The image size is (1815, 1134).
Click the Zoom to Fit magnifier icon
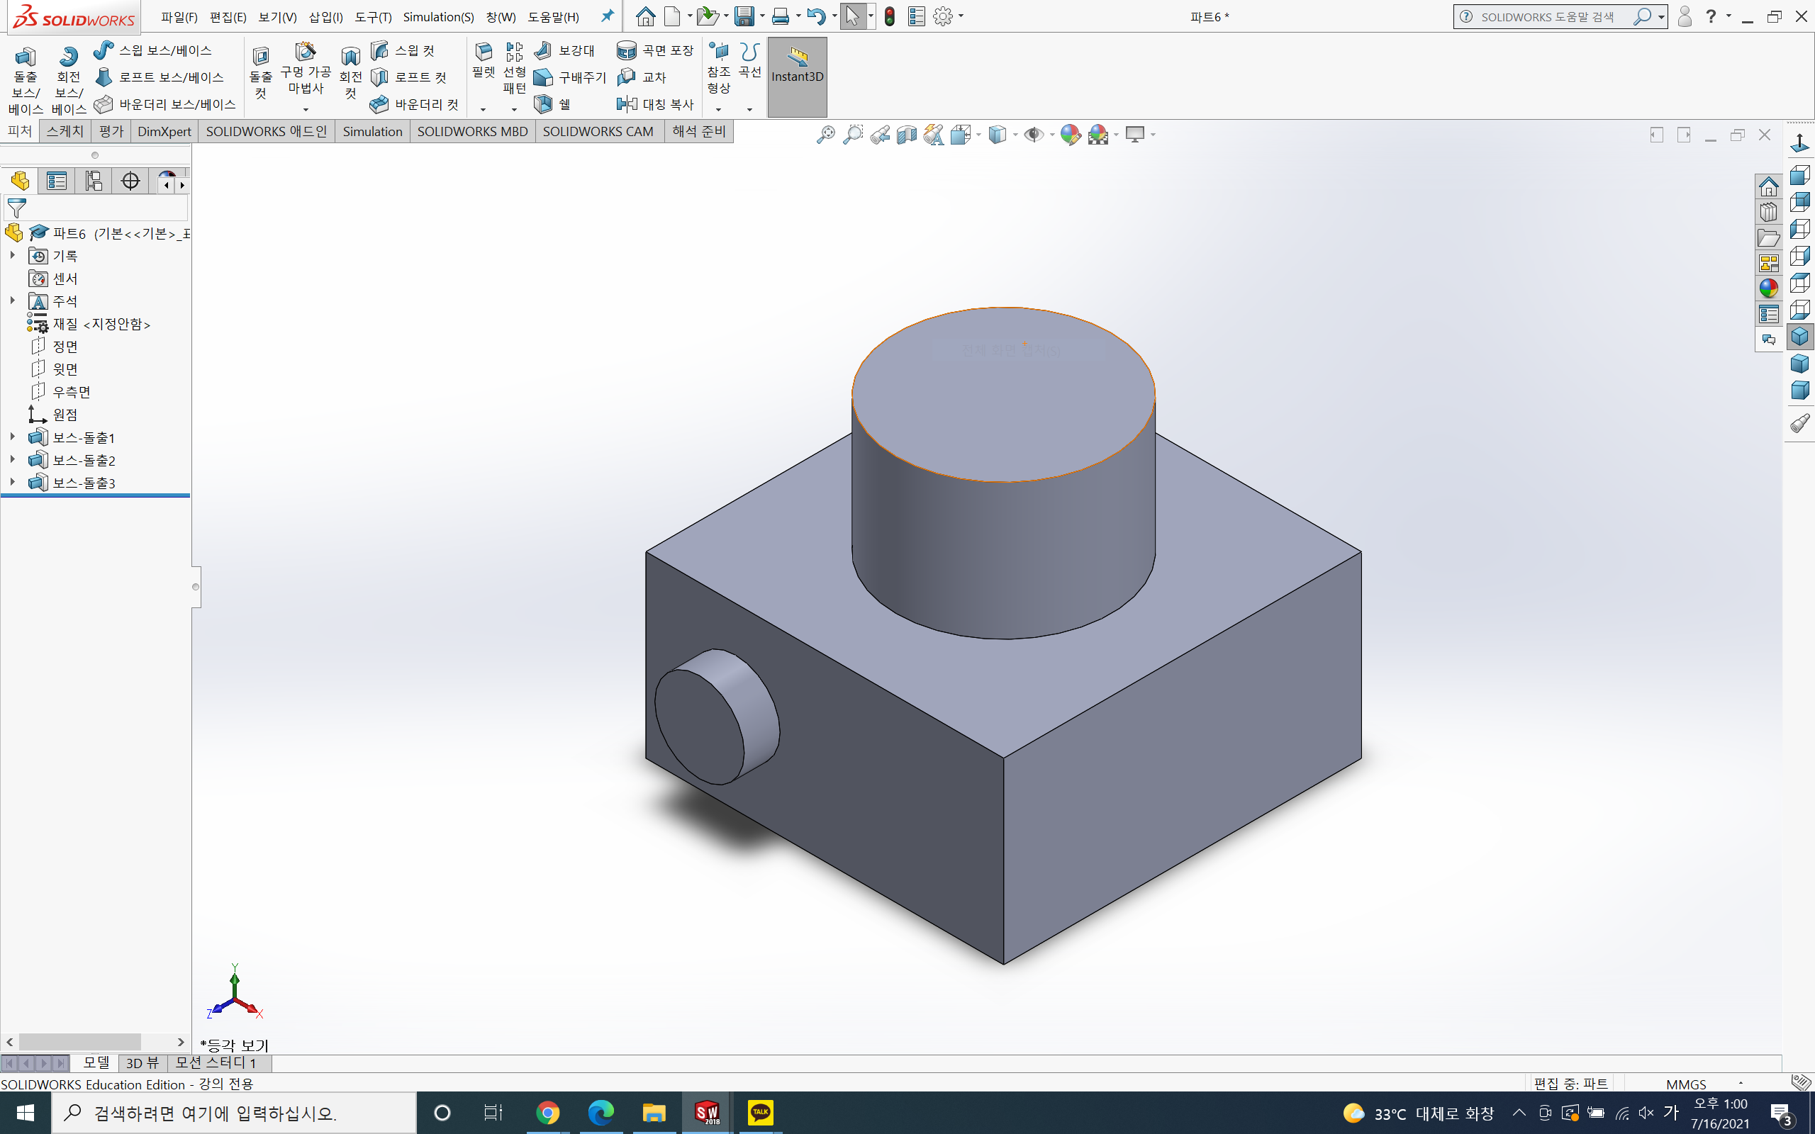pos(825,135)
